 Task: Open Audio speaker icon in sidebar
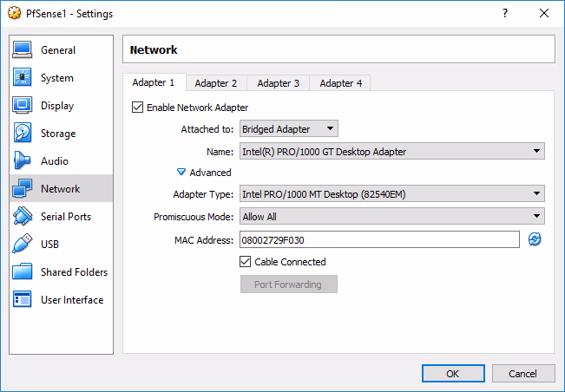pos(23,161)
